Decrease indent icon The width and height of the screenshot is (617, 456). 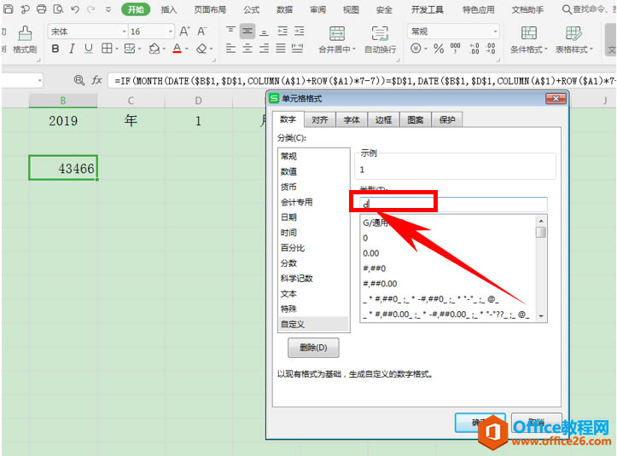point(282,31)
